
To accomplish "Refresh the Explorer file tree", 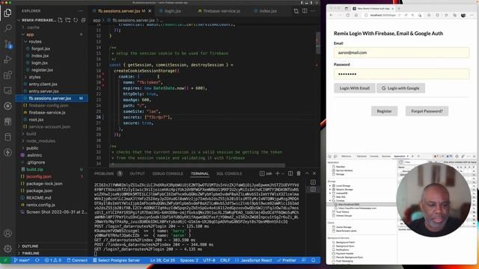I will (x=76, y=20).
